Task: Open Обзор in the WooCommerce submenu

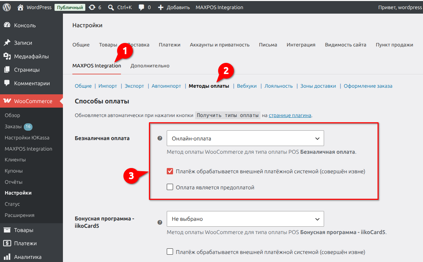Action: click(x=13, y=115)
